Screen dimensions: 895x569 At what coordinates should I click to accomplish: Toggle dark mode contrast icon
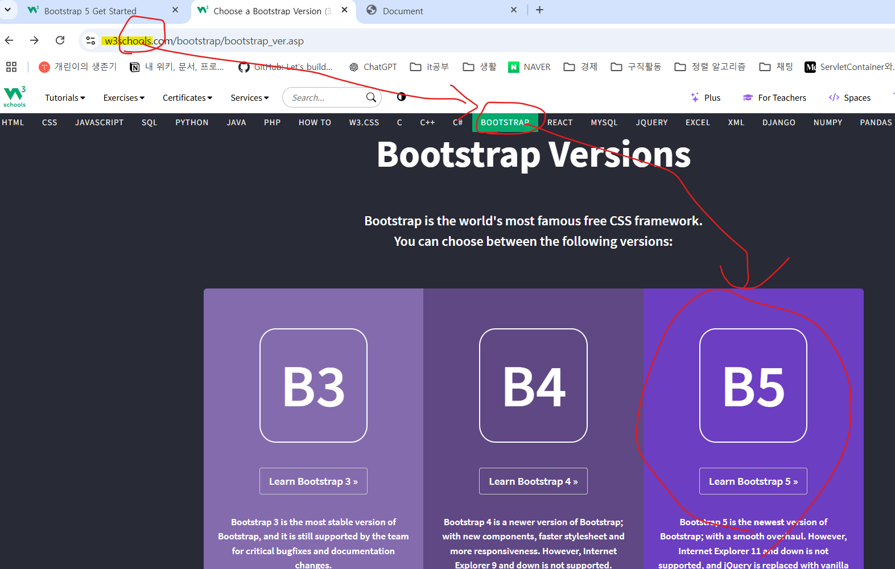401,97
